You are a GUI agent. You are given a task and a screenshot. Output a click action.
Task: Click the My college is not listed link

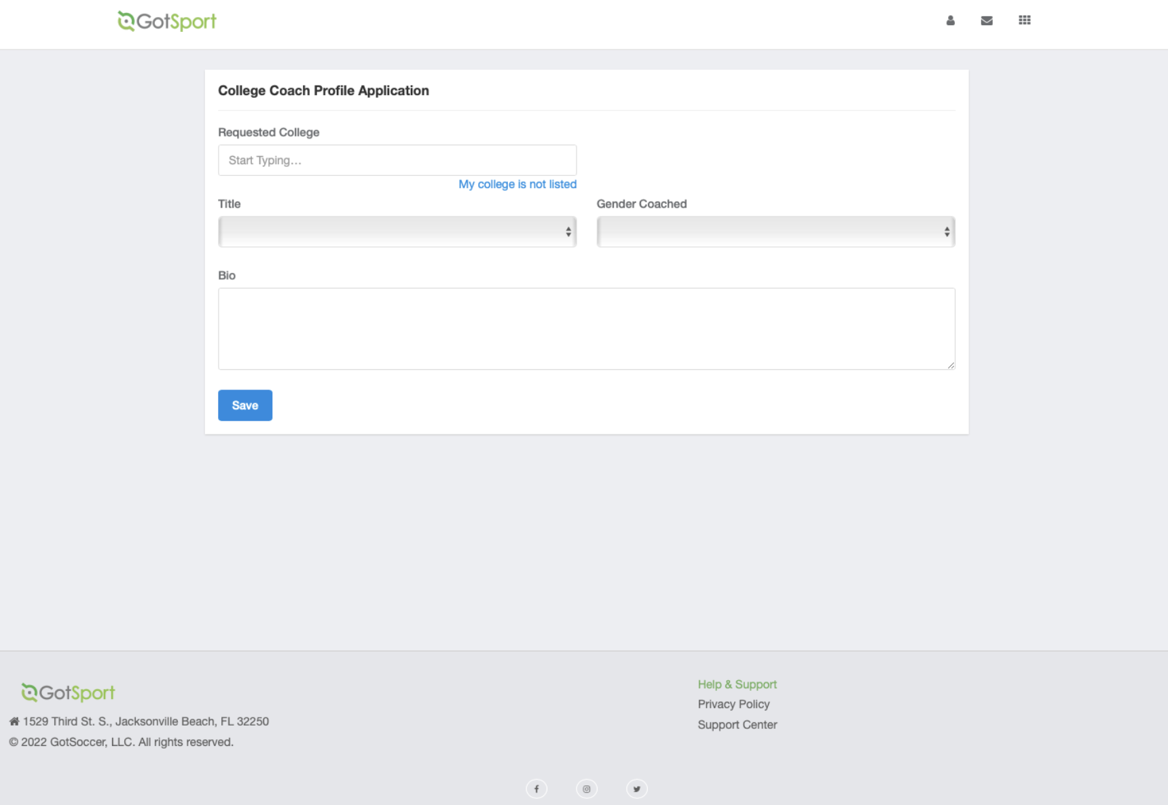(x=517, y=184)
